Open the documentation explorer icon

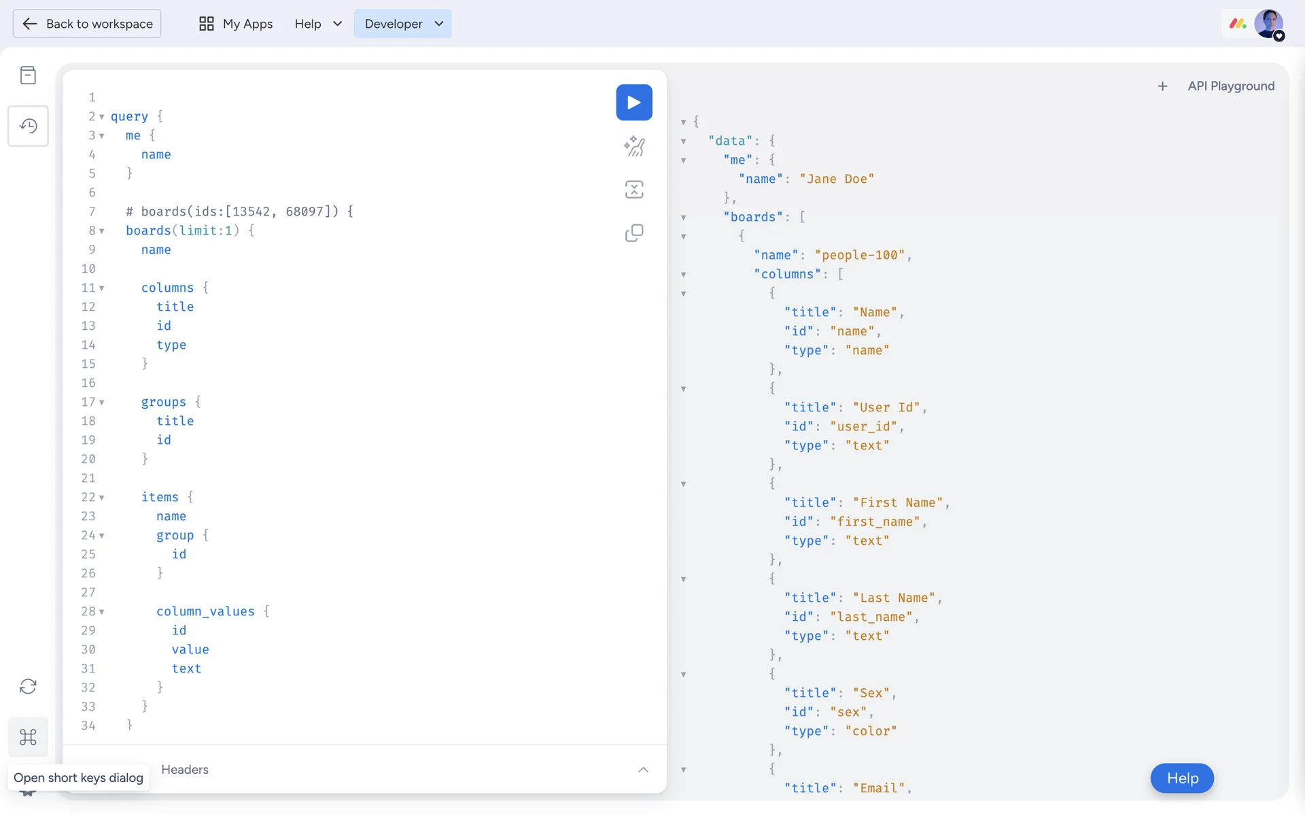[28, 75]
